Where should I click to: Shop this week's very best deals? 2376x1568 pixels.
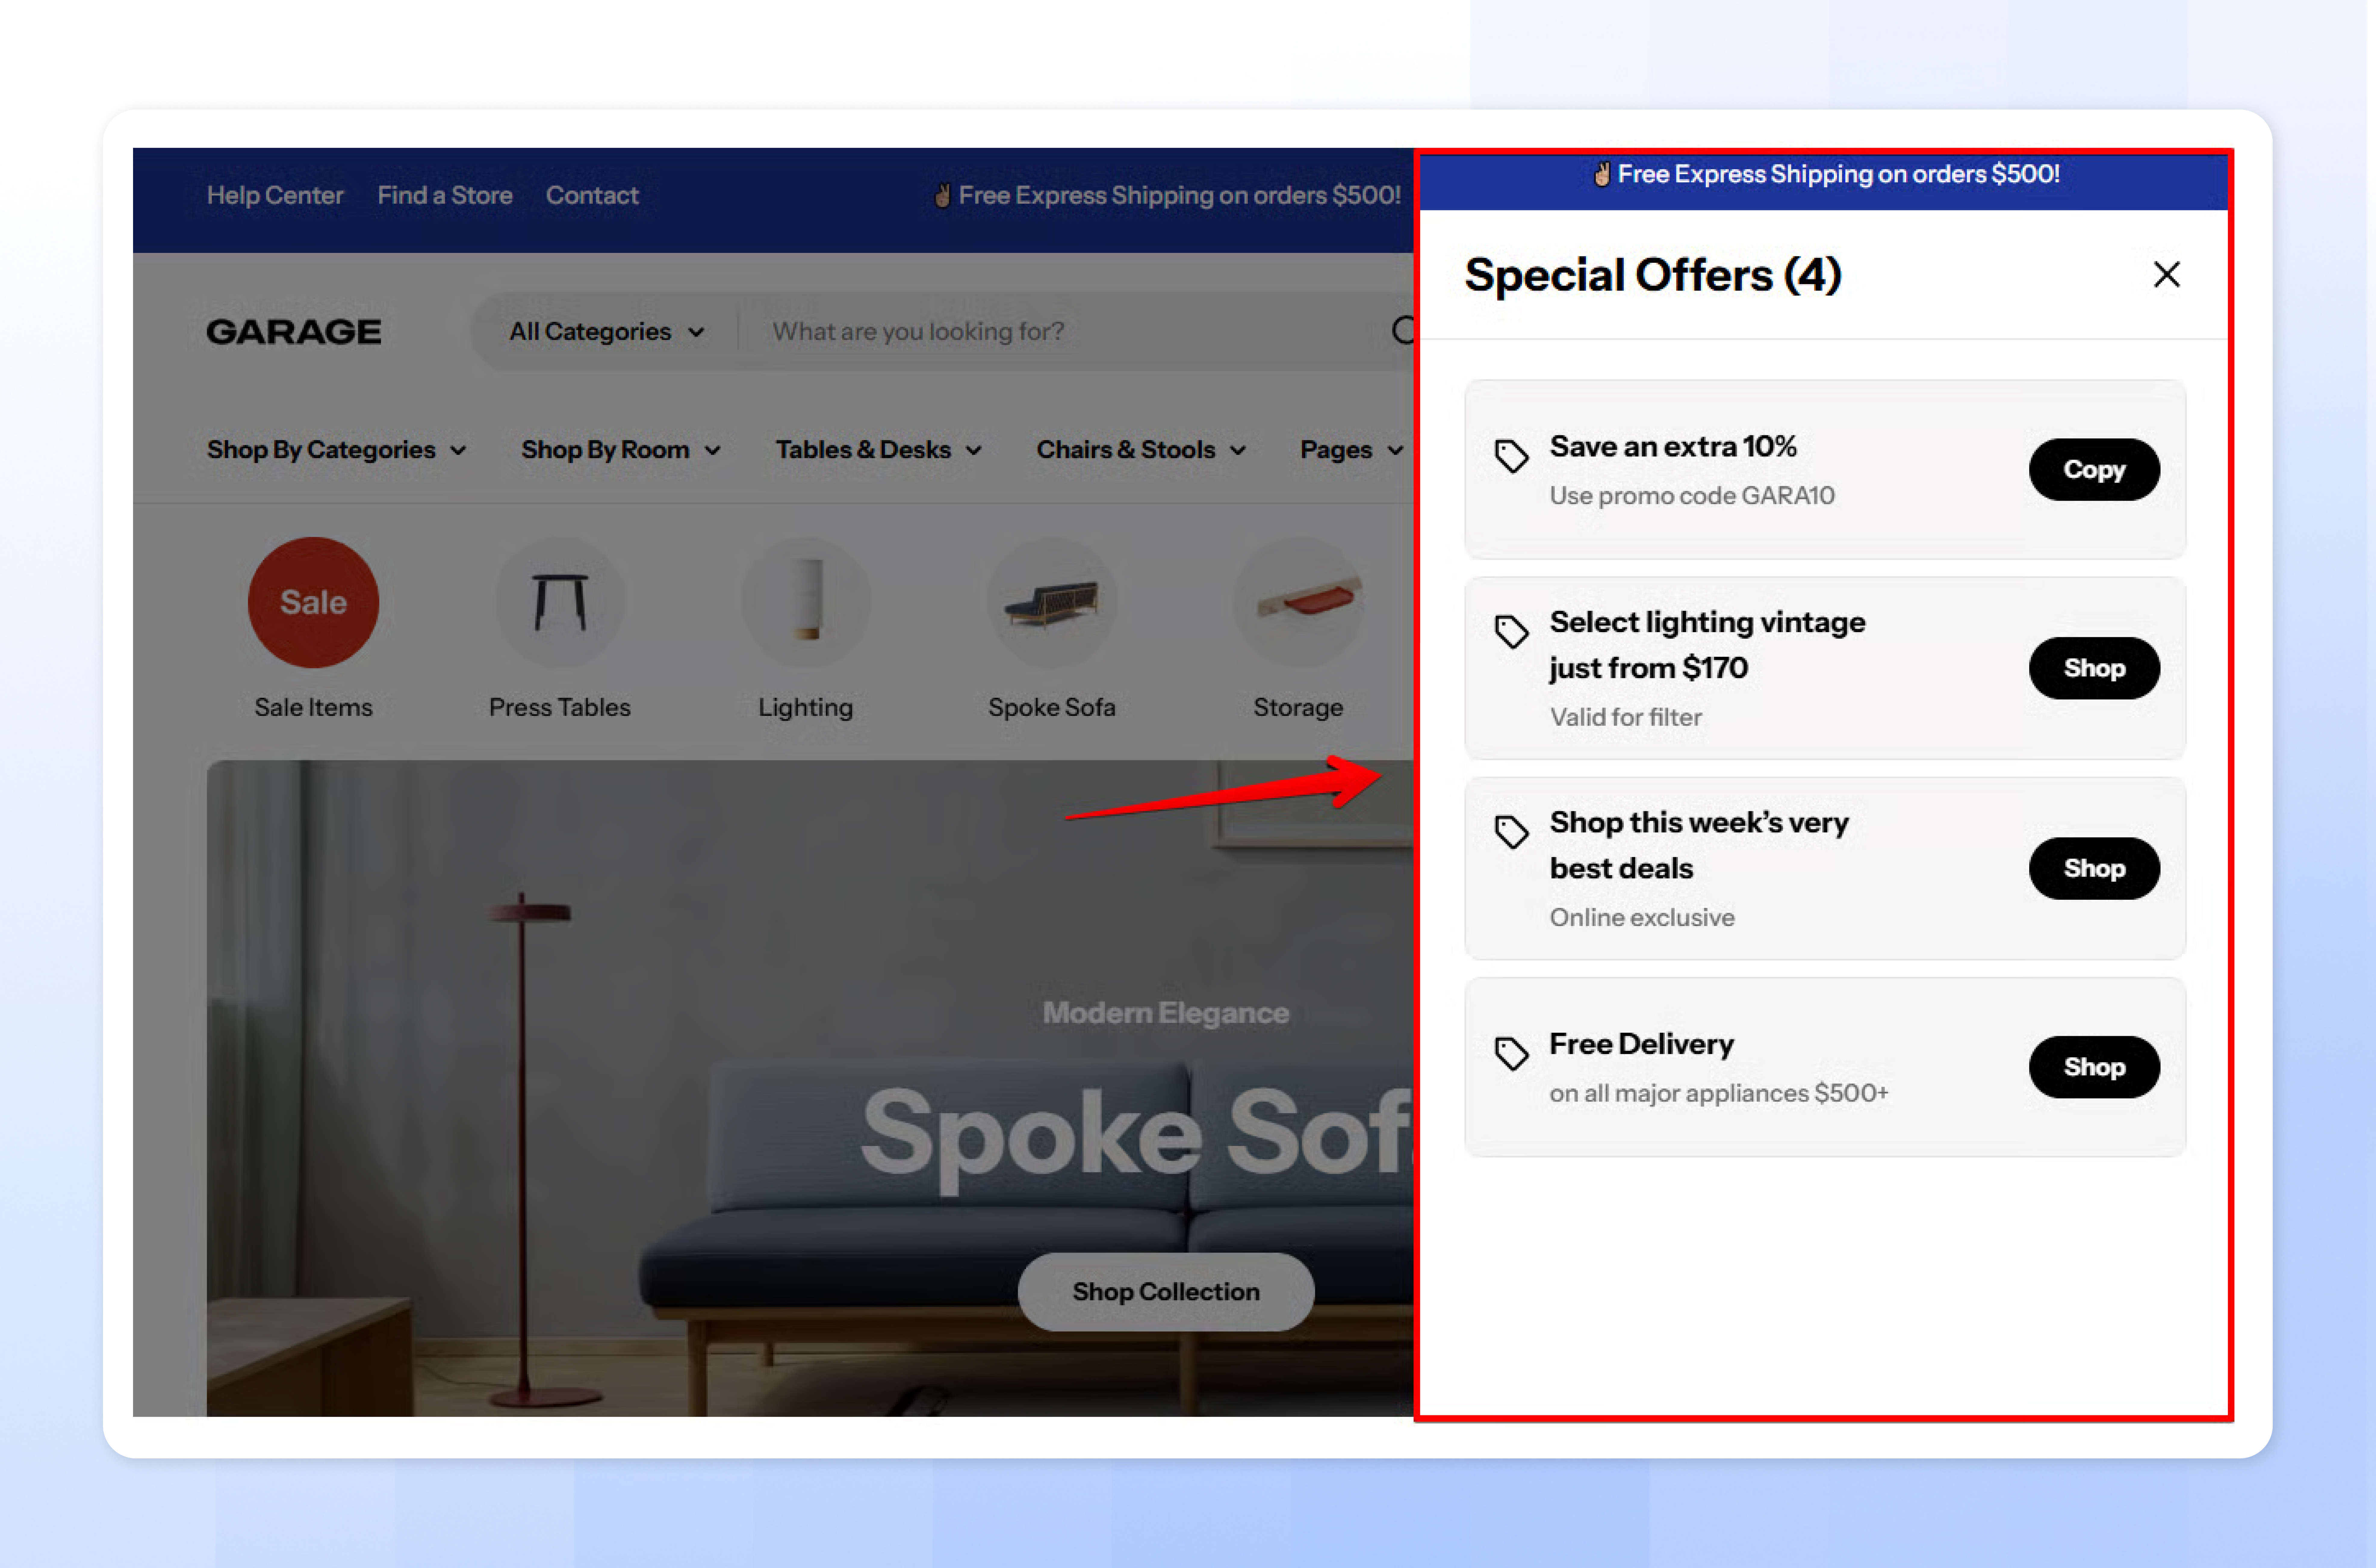(x=2094, y=868)
